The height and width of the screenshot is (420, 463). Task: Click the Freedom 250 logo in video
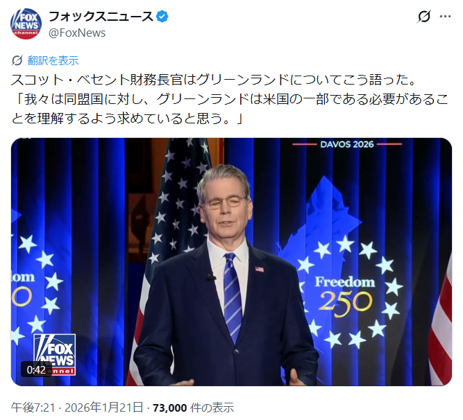click(346, 295)
